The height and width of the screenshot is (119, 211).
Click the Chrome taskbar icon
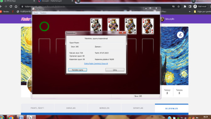[x=11, y=117]
